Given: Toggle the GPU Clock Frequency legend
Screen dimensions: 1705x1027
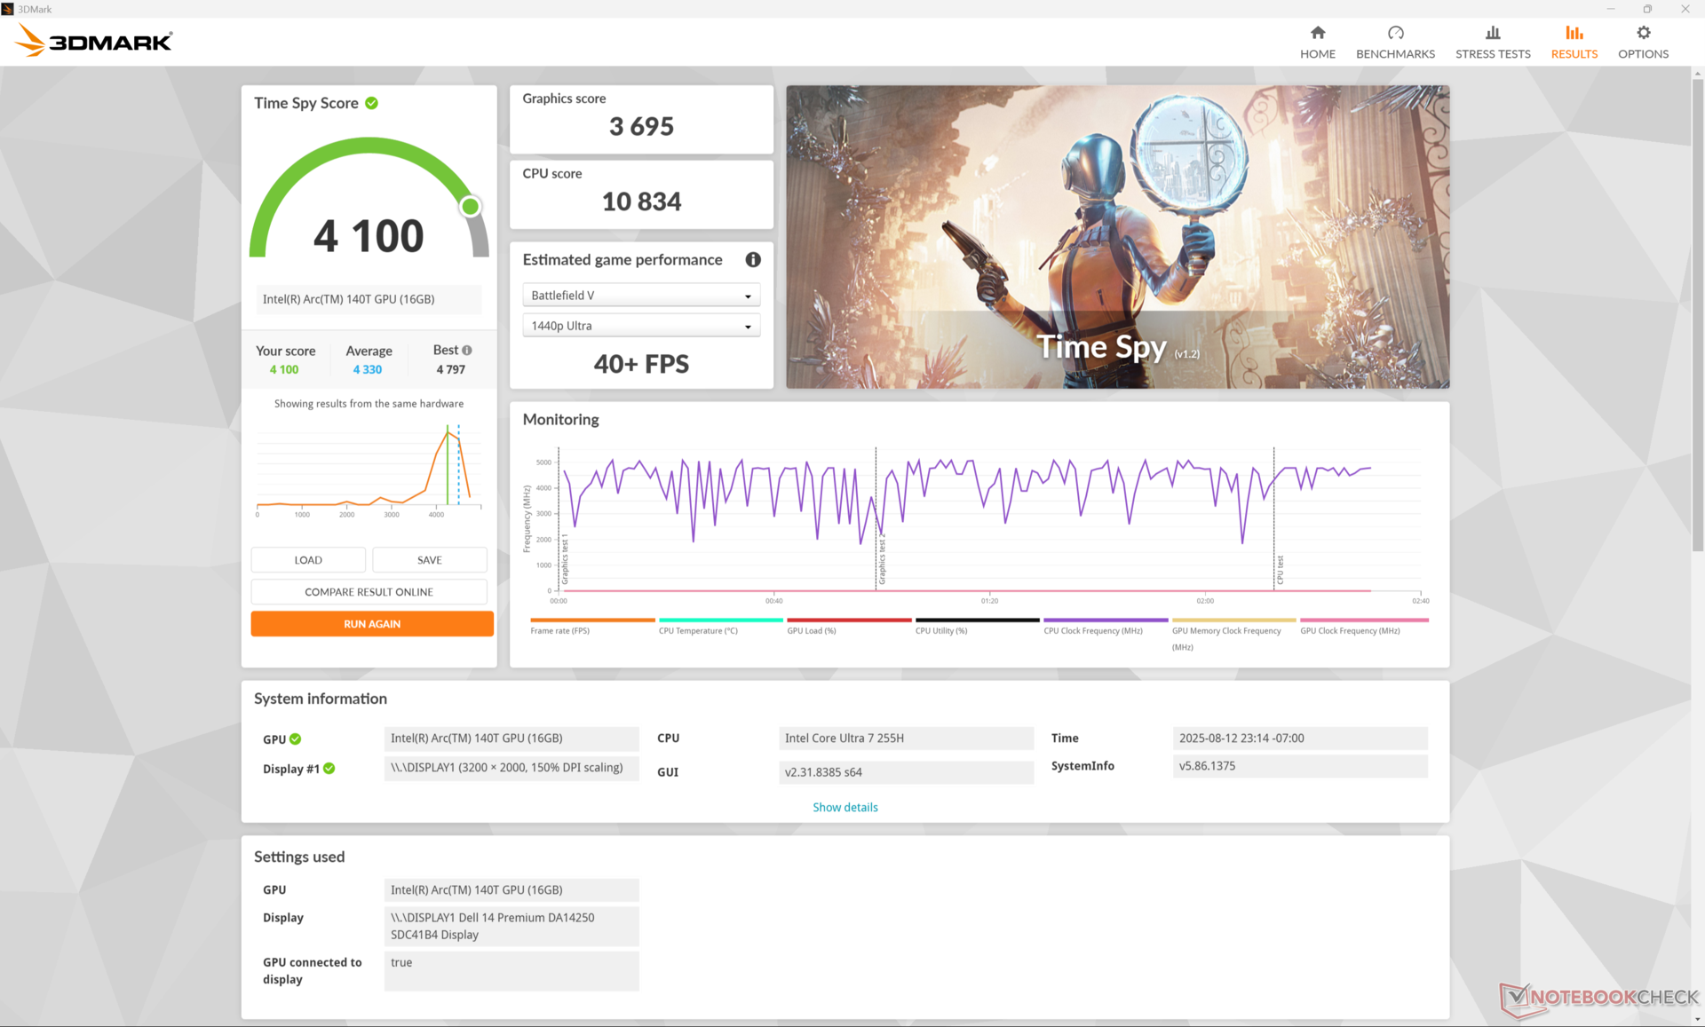Looking at the screenshot, I should tap(1364, 626).
